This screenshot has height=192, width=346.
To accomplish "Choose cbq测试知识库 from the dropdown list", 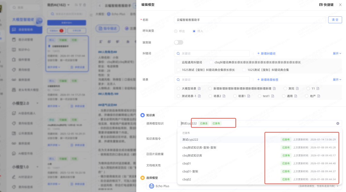I will pyautogui.click(x=192, y=155).
